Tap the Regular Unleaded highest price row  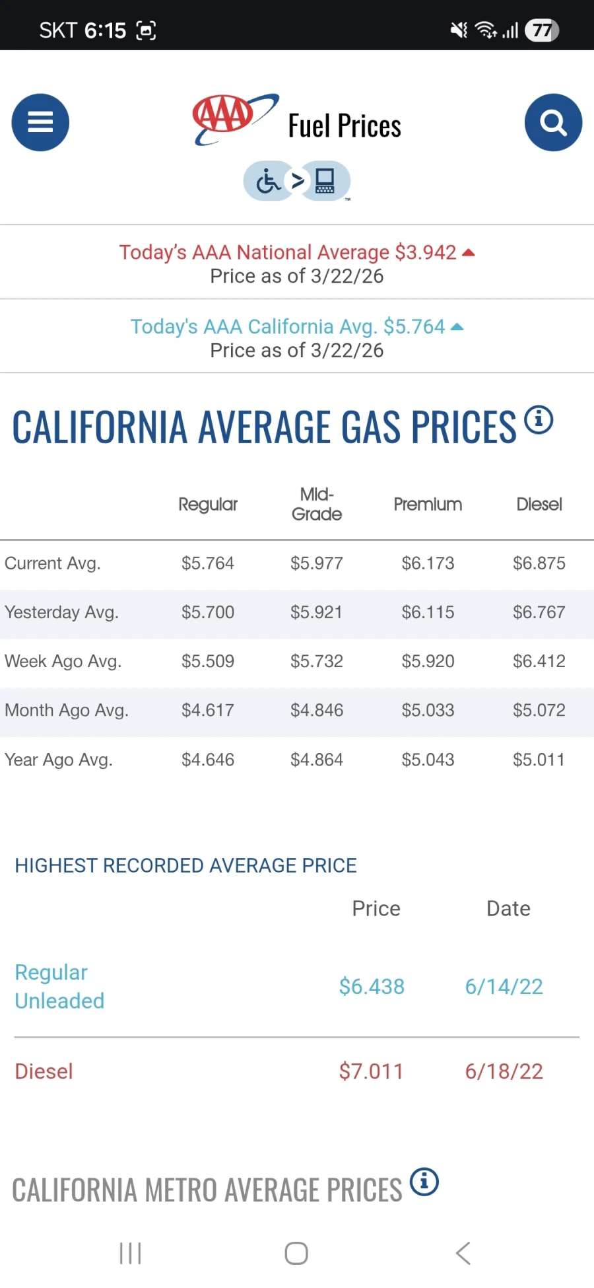tap(60, 986)
